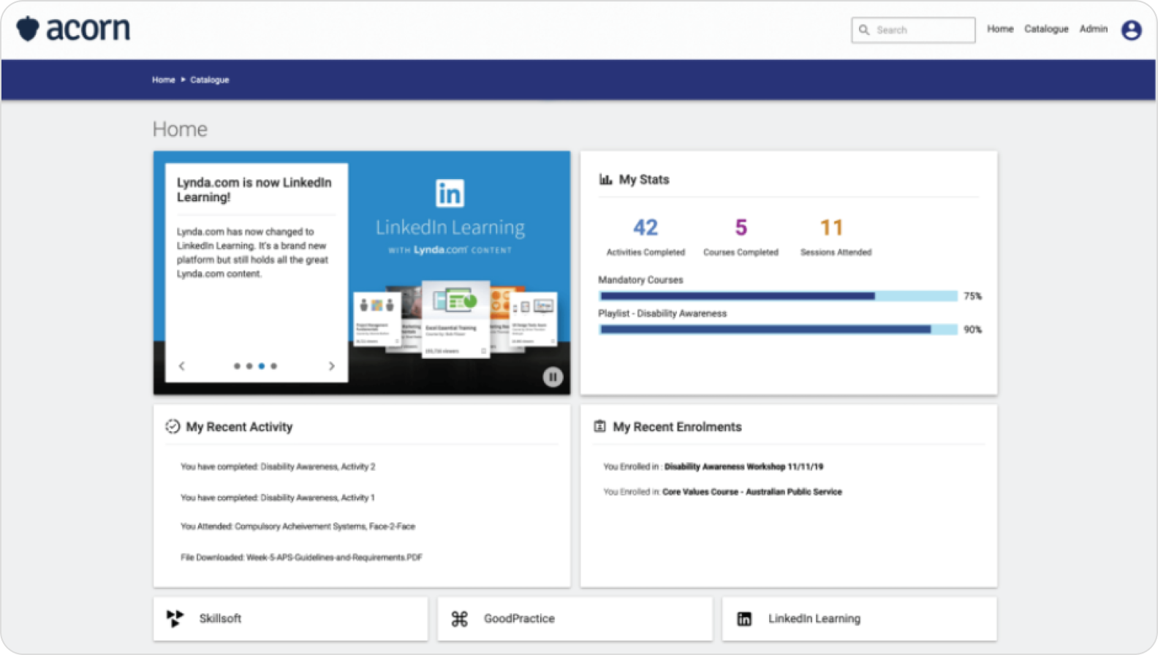Click the Home breadcrumb link

pos(164,80)
